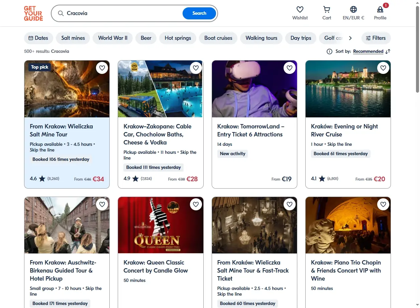420x308 pixels.
Task: Click 'Booked 106 times yesterday' label
Action: [x=61, y=160]
